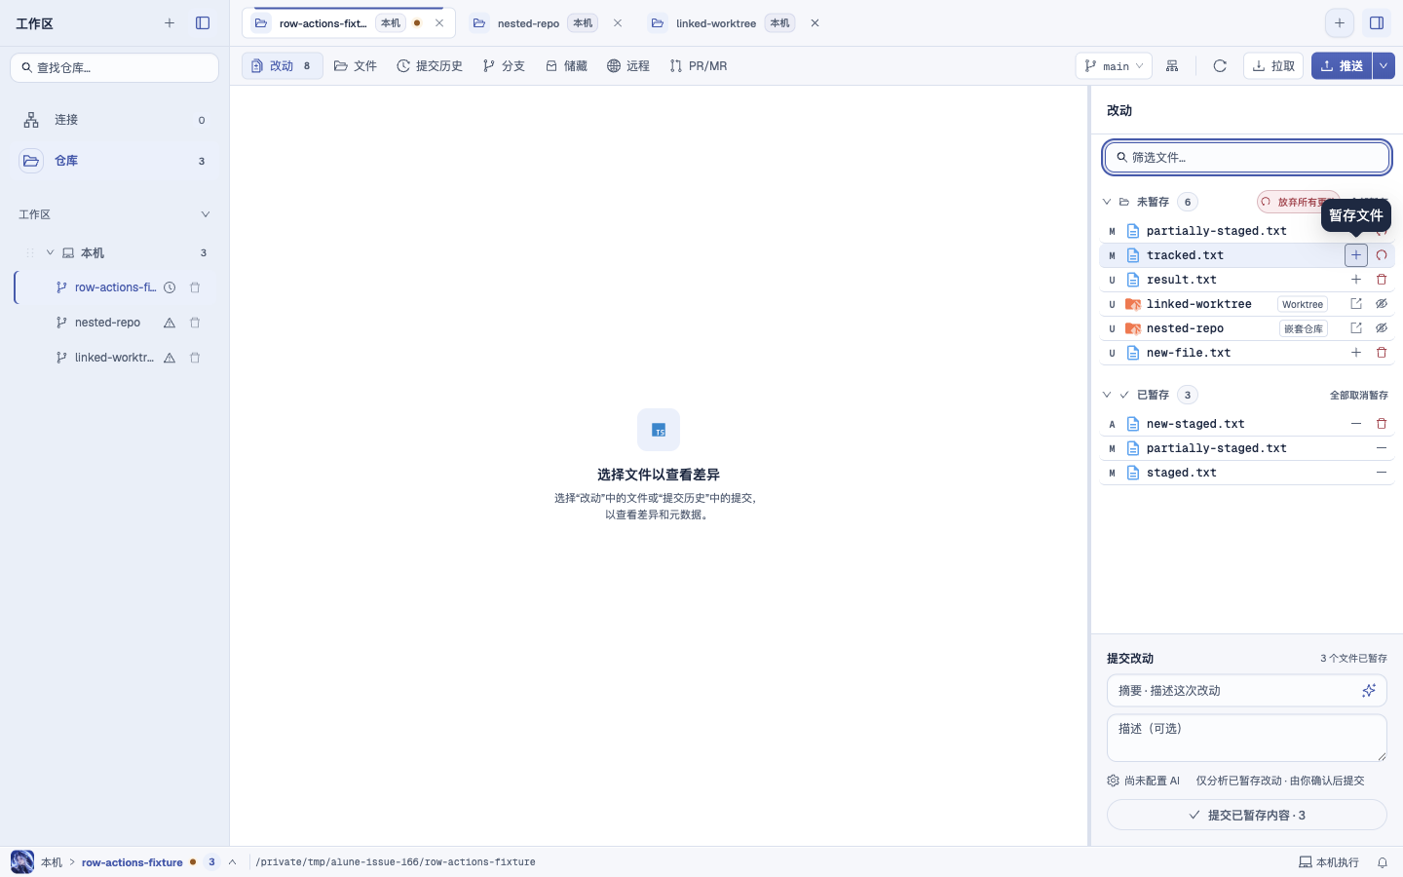Toggle the right panel from top bar
Viewport: 1403px width, 877px height.
click(x=1377, y=23)
